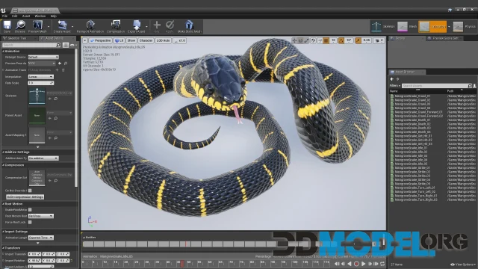This screenshot has height=269, width=478.
Task: Click the surface snapping icon in viewport toolbar
Action: coord(320,40)
